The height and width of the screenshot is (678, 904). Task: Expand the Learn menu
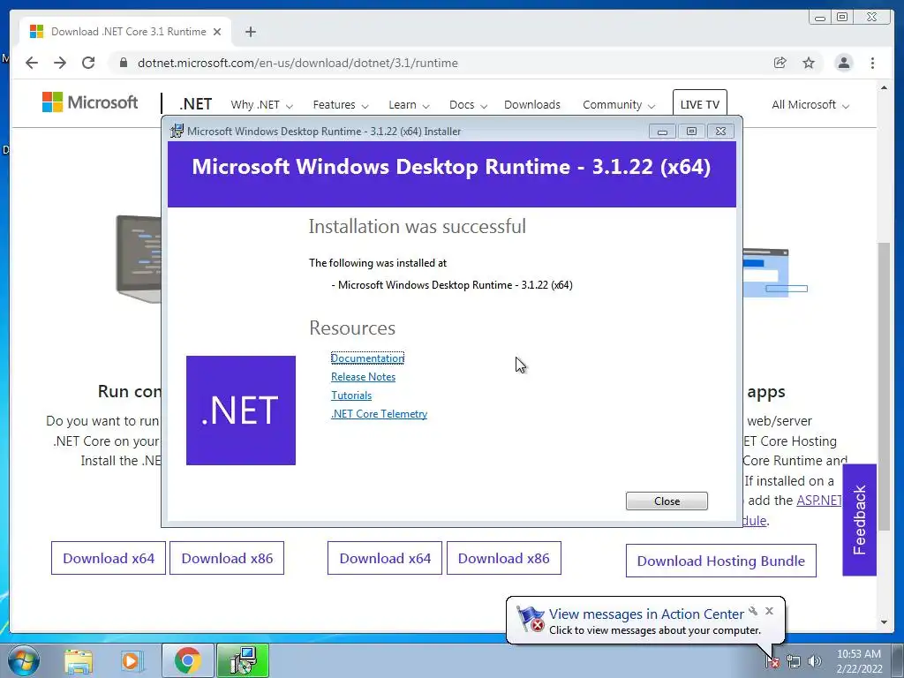pos(409,105)
